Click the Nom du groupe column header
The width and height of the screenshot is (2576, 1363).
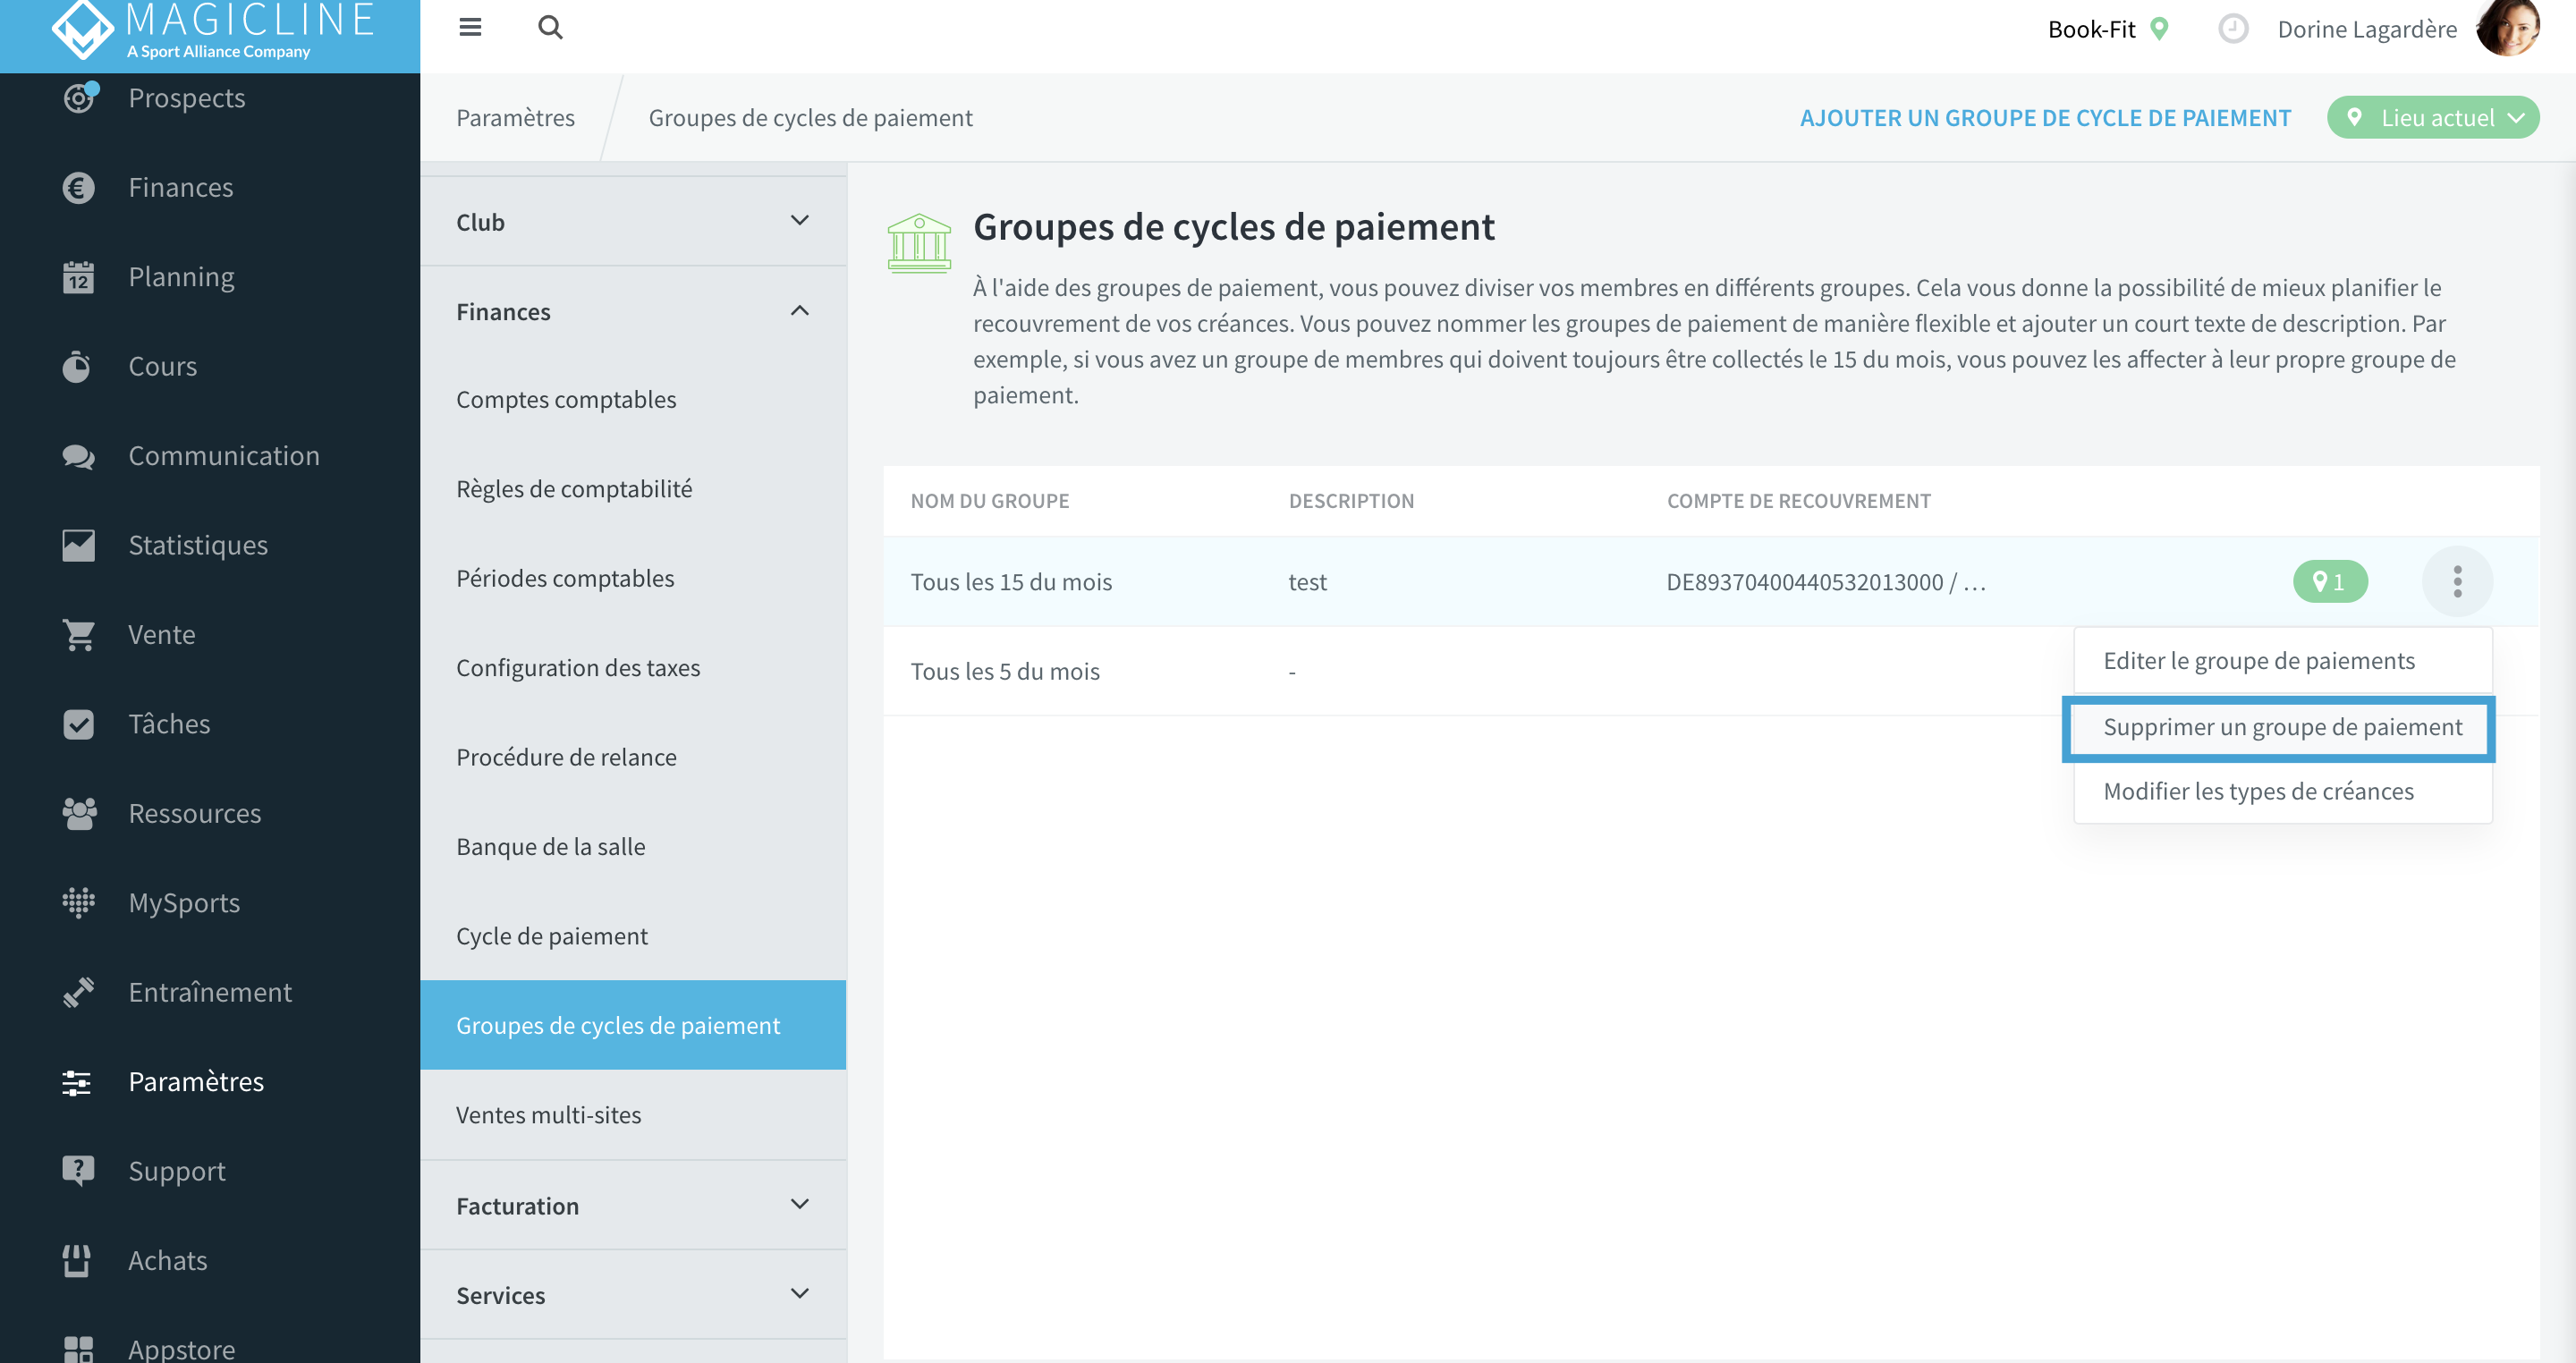990,501
